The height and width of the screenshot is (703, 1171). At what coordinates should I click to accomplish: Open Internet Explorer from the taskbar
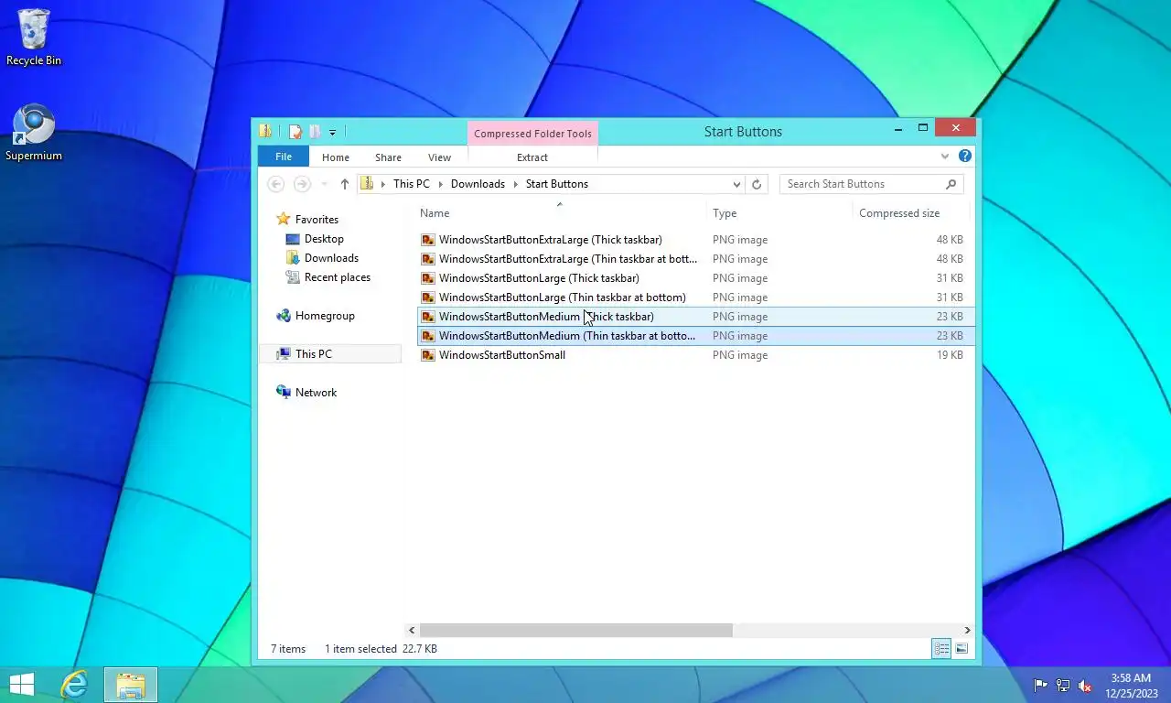click(x=74, y=684)
